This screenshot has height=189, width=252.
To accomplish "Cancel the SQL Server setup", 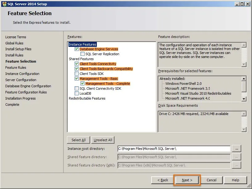I will point(212,180).
